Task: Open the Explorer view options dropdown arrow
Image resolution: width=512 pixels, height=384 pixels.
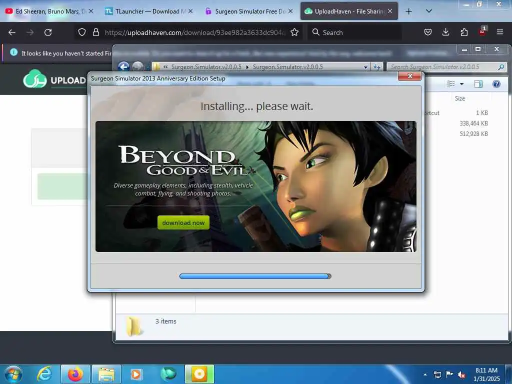Action: click(x=461, y=84)
